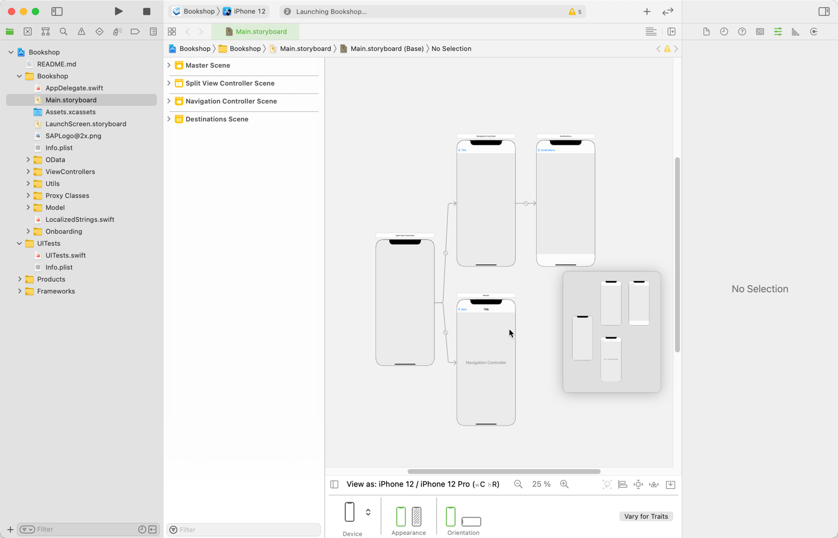Image resolution: width=838 pixels, height=538 pixels.
Task: Collapse the UITests group
Action: pyautogui.click(x=19, y=243)
